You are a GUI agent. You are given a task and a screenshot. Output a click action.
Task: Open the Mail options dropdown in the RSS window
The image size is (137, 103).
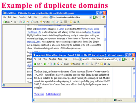[x=89, y=64]
